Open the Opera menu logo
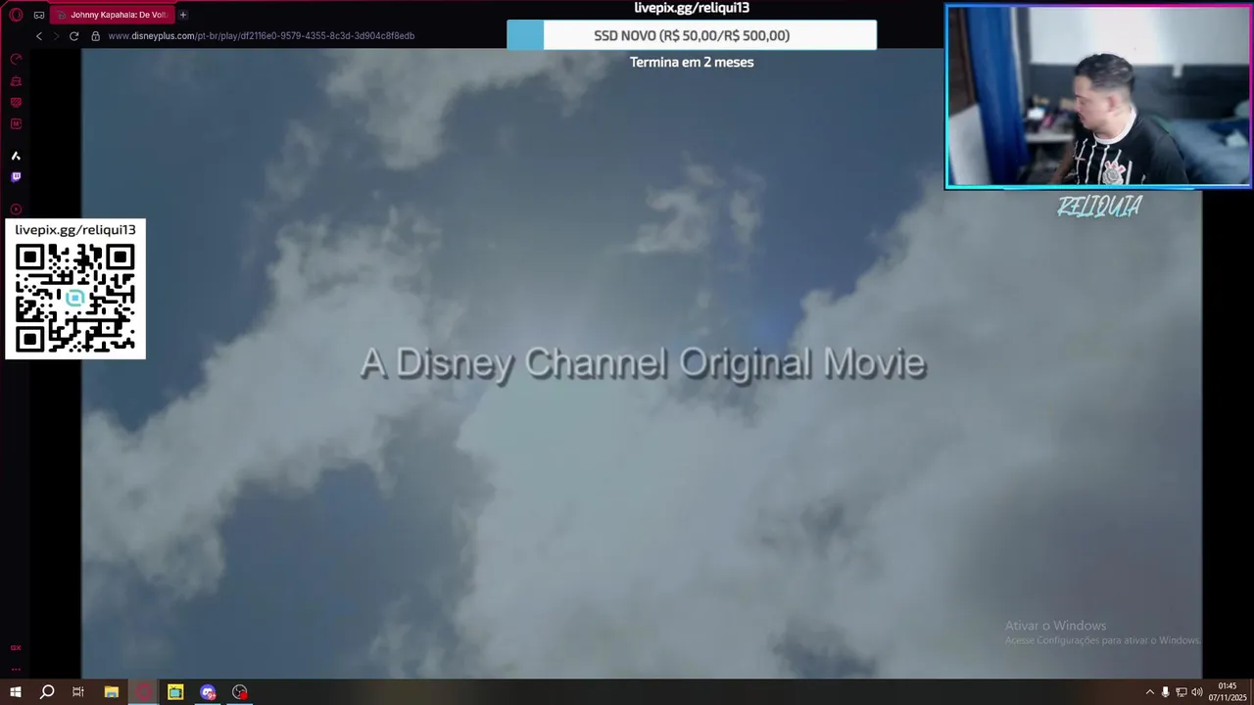Screen dimensions: 1254x705 (16, 15)
